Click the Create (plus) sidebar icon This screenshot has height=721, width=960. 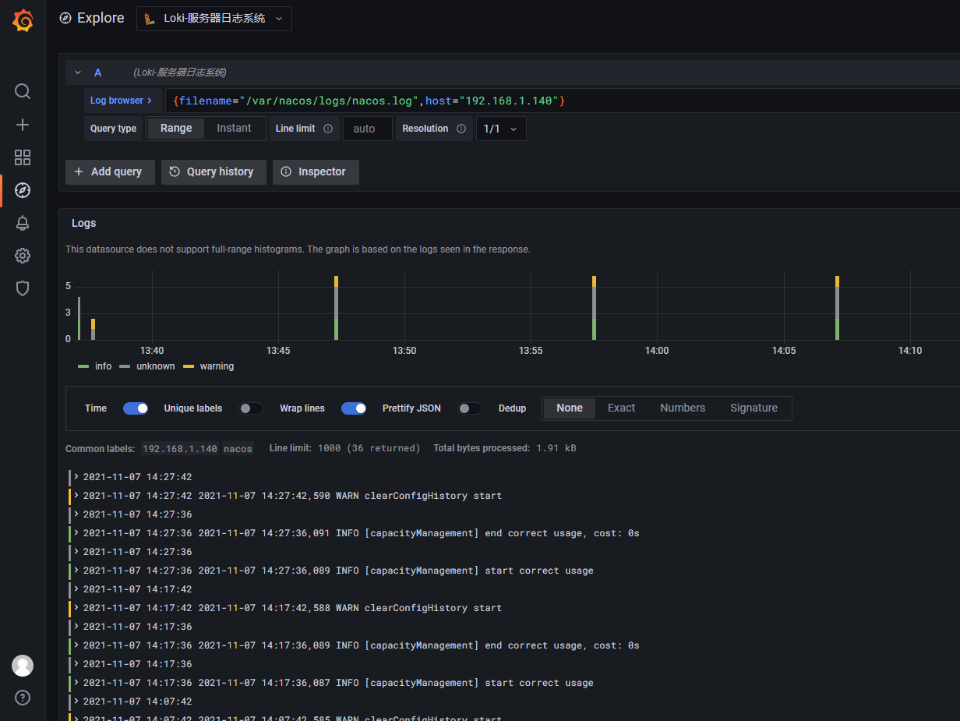[23, 124]
